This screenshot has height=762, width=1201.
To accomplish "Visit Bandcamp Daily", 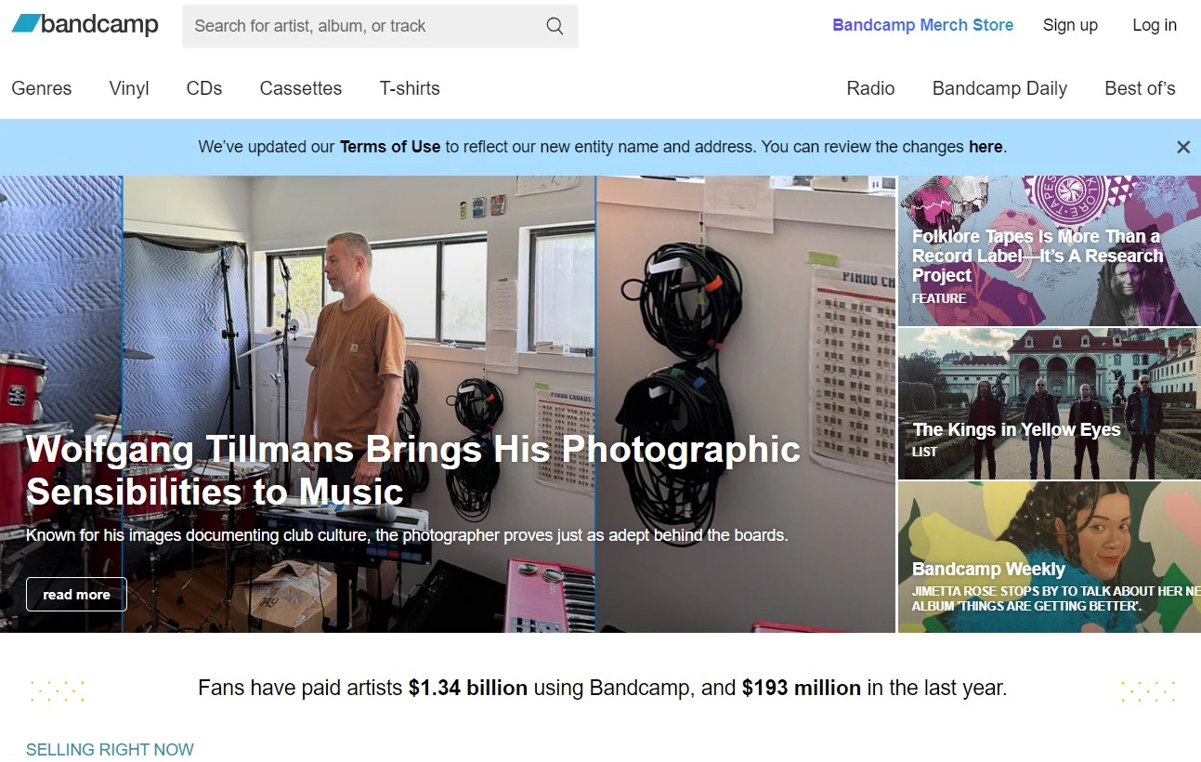I will point(999,88).
